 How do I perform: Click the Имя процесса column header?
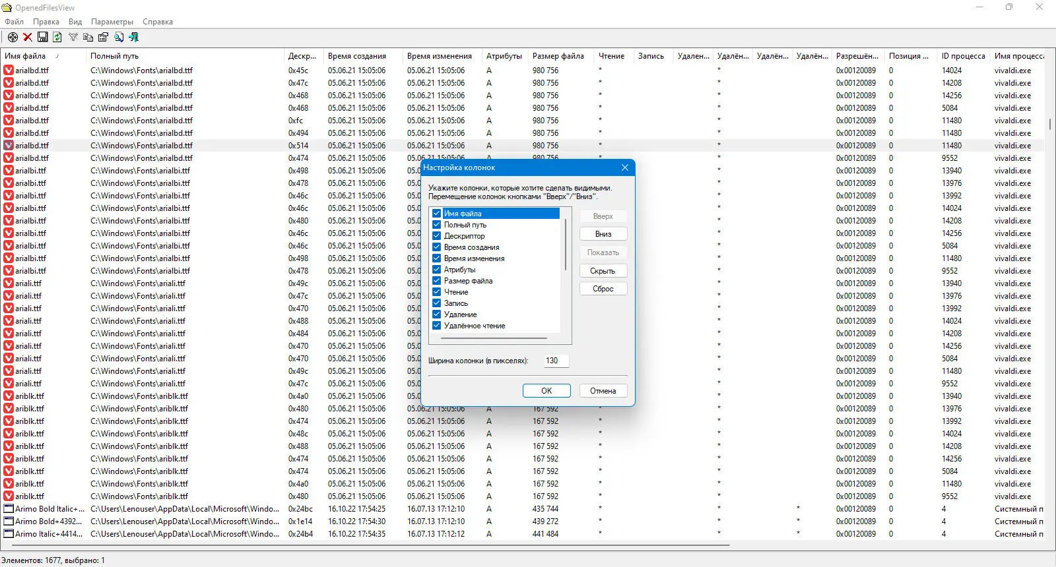tap(1018, 56)
